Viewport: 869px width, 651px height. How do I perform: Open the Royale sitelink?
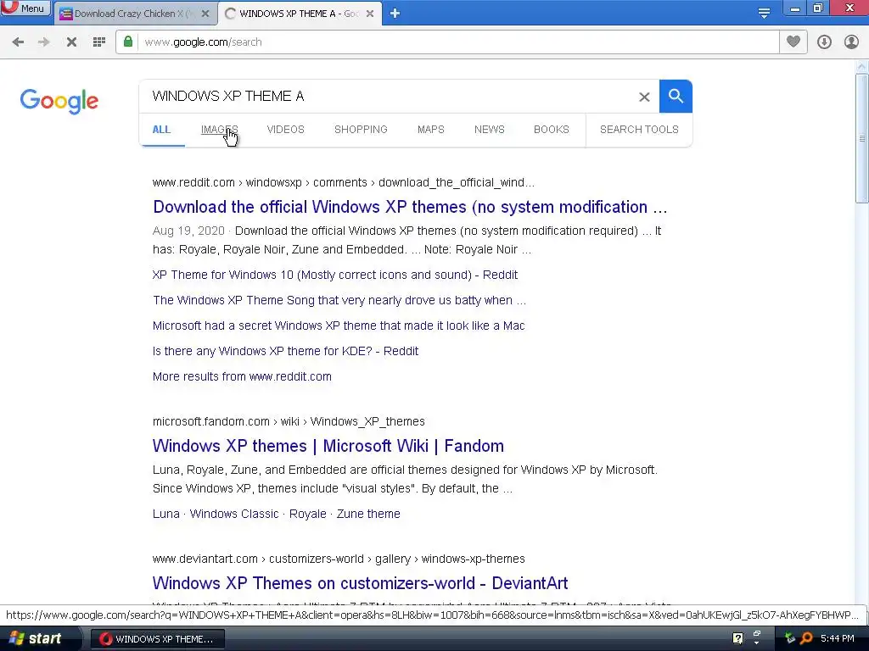[x=307, y=515]
